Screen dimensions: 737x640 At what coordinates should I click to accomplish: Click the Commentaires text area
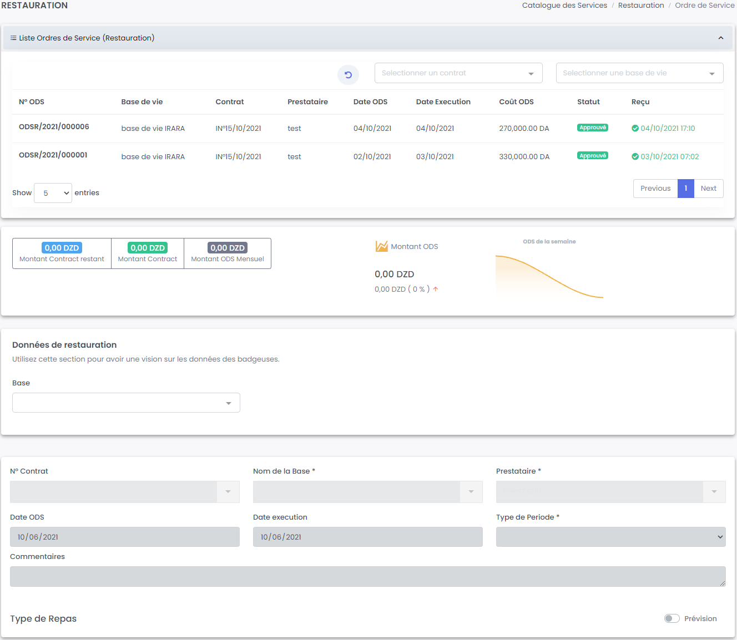(367, 576)
